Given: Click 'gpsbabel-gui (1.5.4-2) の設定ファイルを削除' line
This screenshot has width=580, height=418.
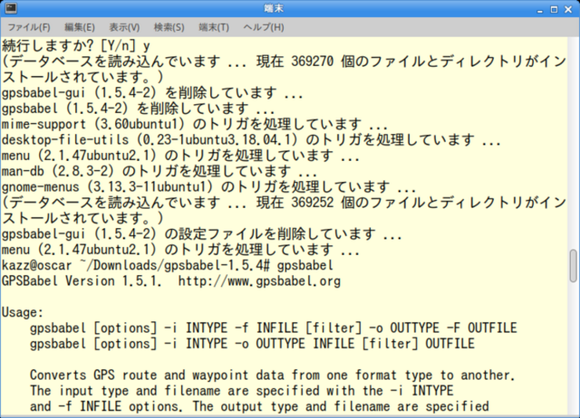Looking at the screenshot, I should (202, 234).
